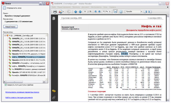Go to previous page with up arrow
Image resolution: width=171 pixels, height=103 pixels.
(x=76, y=12)
